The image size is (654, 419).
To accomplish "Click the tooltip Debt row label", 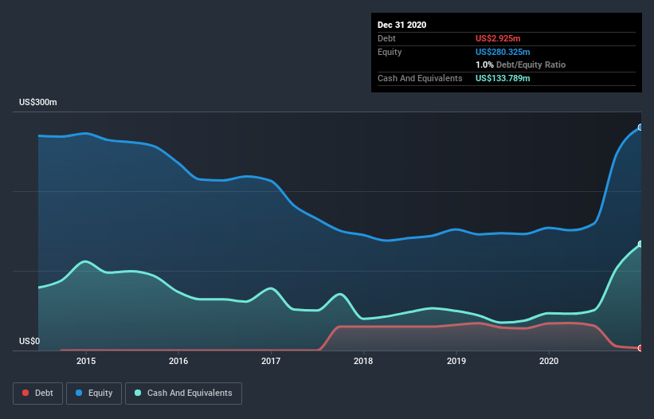I will point(386,38).
